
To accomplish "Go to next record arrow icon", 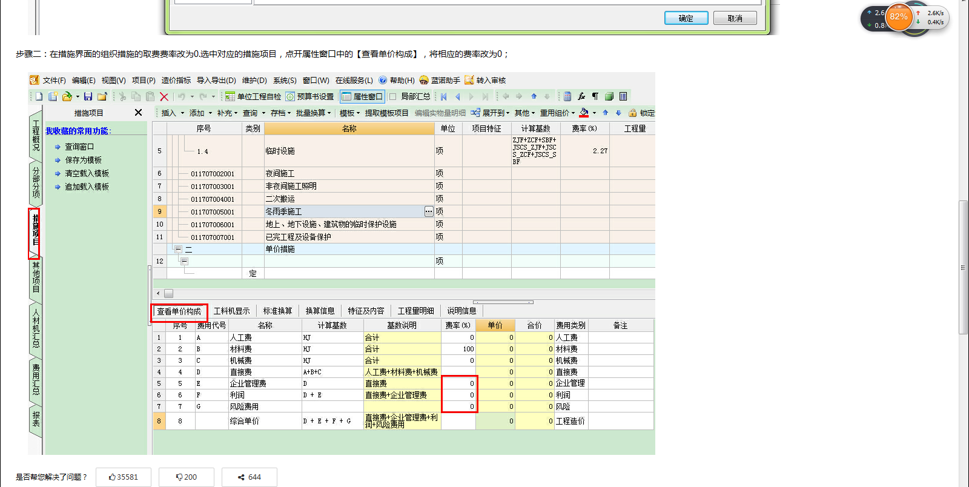I will coord(471,96).
